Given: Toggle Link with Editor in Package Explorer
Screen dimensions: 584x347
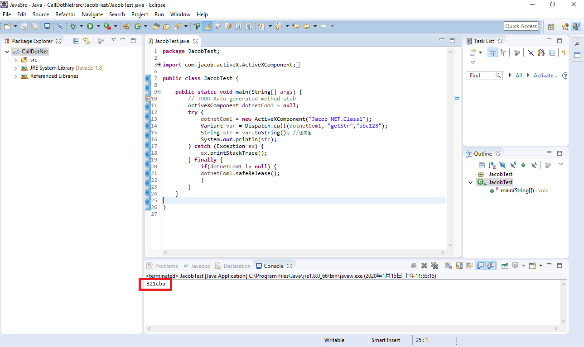Looking at the screenshot, I should [x=86, y=41].
